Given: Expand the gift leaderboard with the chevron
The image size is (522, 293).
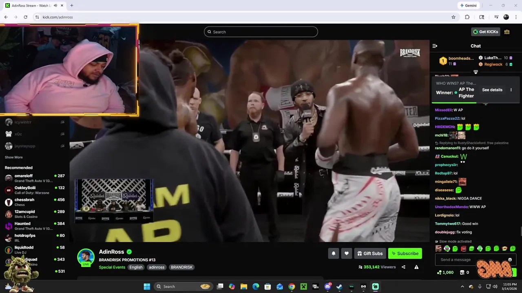Looking at the screenshot, I should [x=476, y=72].
